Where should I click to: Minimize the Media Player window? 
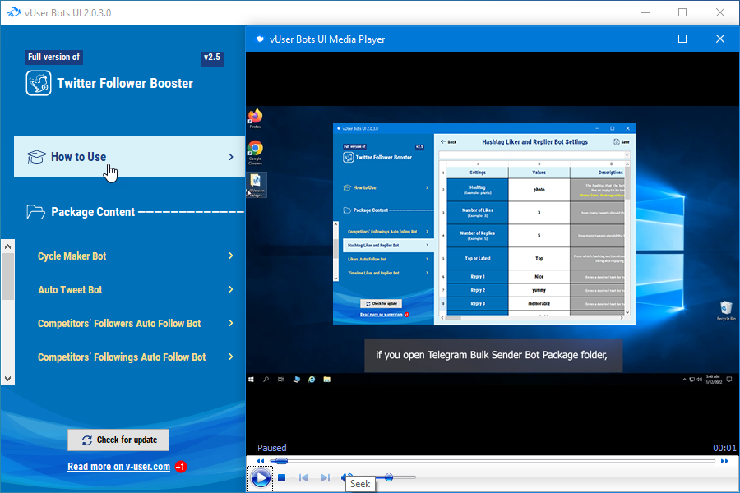645,39
